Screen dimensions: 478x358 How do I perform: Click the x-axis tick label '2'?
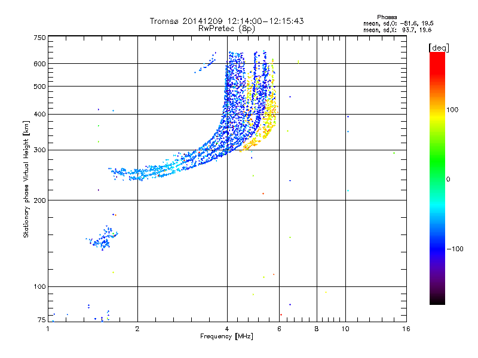137,329
